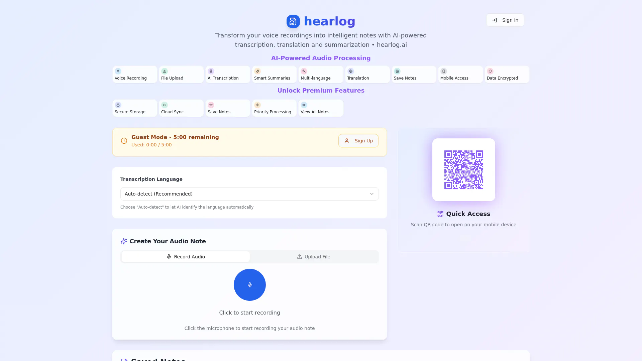Click the QR icon beside Quick Access

[440, 214]
